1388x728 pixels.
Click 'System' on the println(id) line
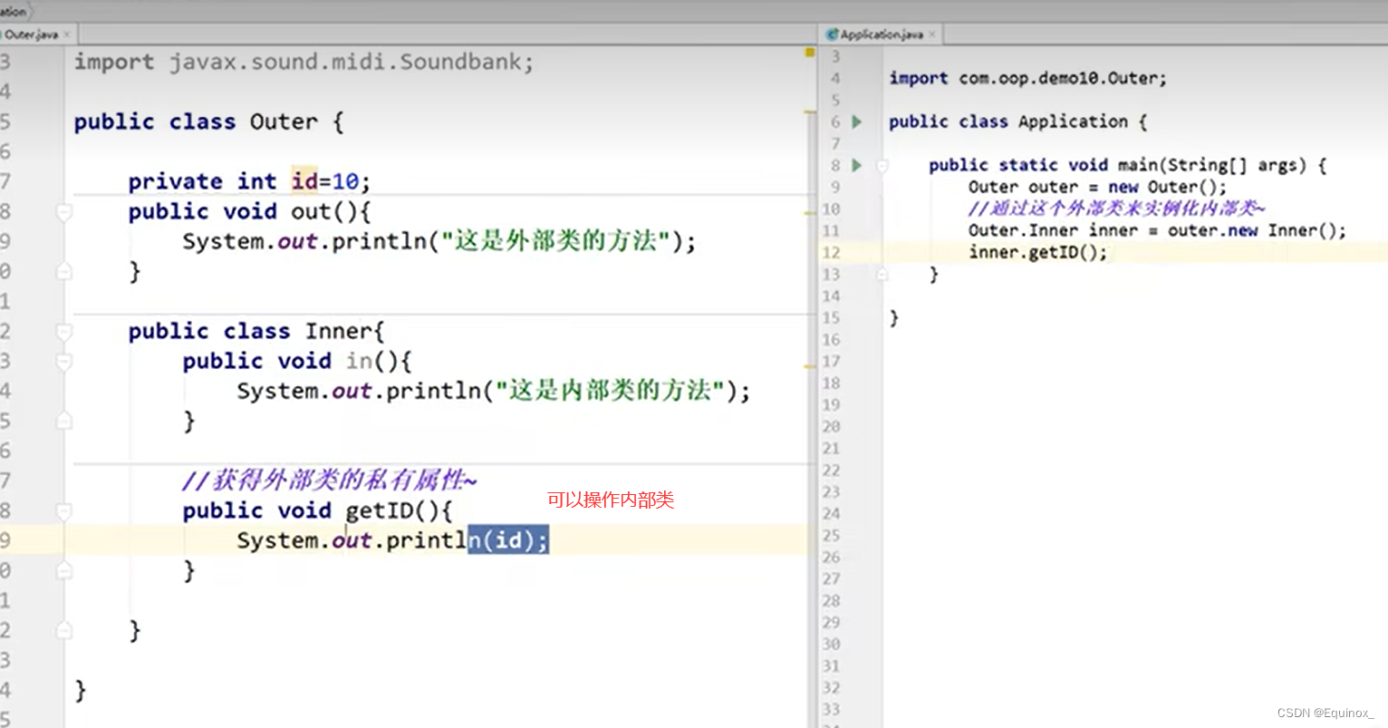(x=277, y=540)
